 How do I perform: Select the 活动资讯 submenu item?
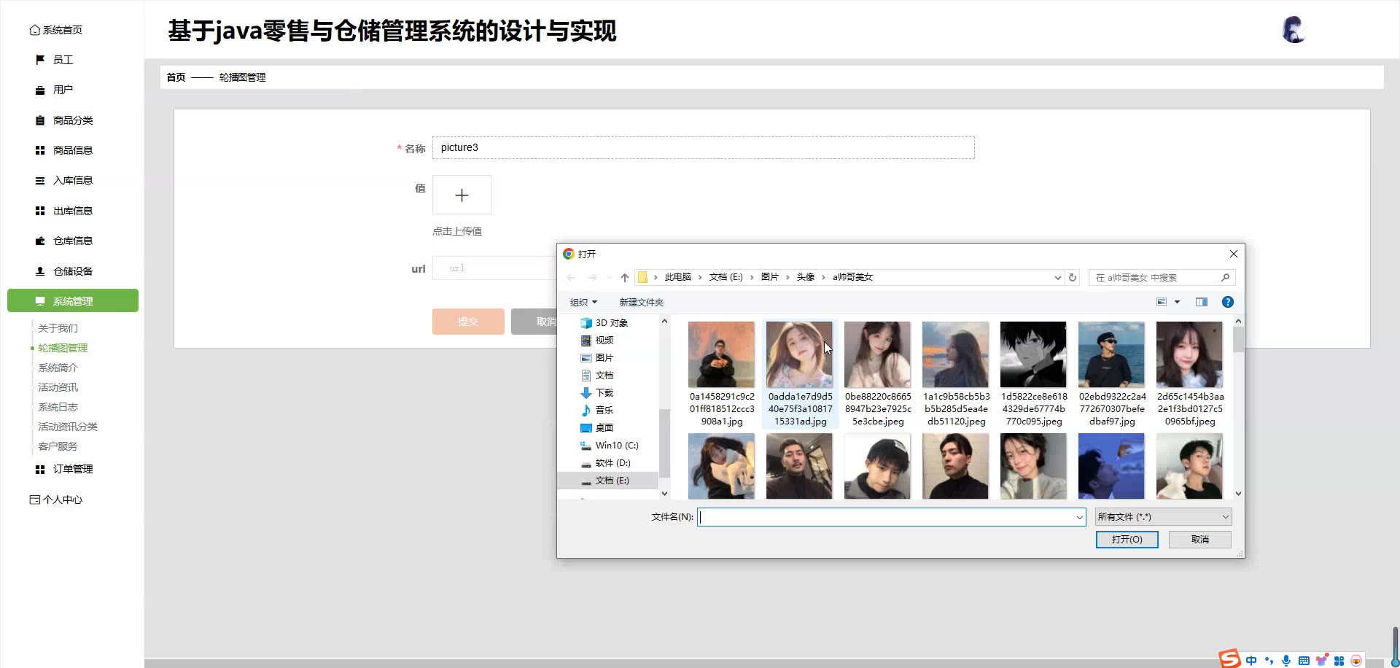[x=58, y=387]
